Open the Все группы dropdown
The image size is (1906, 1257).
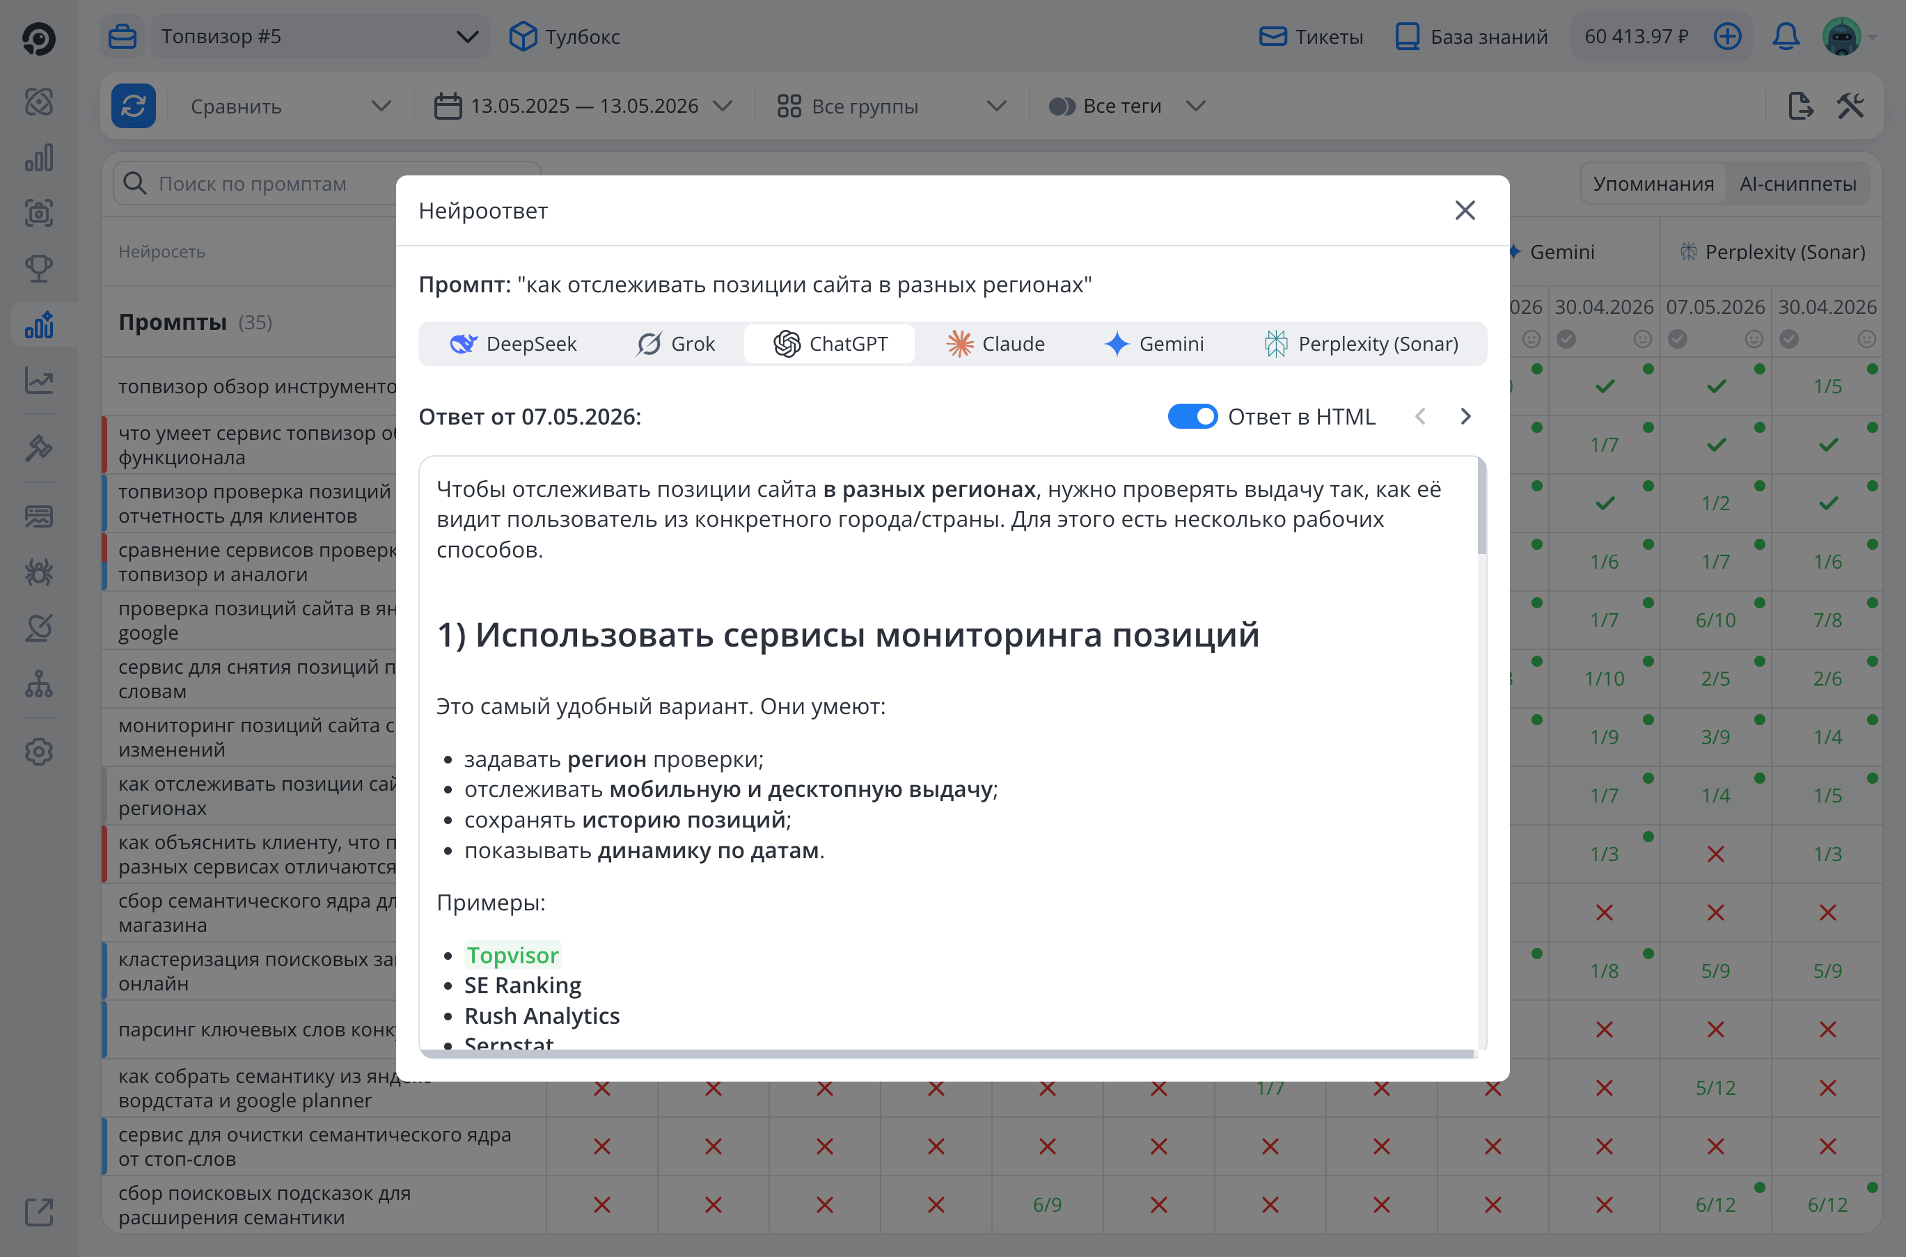(890, 106)
